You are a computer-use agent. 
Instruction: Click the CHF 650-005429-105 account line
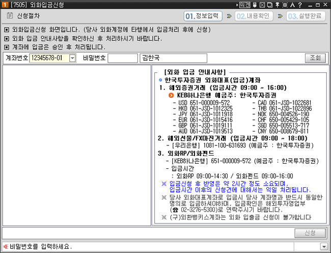click(281, 120)
